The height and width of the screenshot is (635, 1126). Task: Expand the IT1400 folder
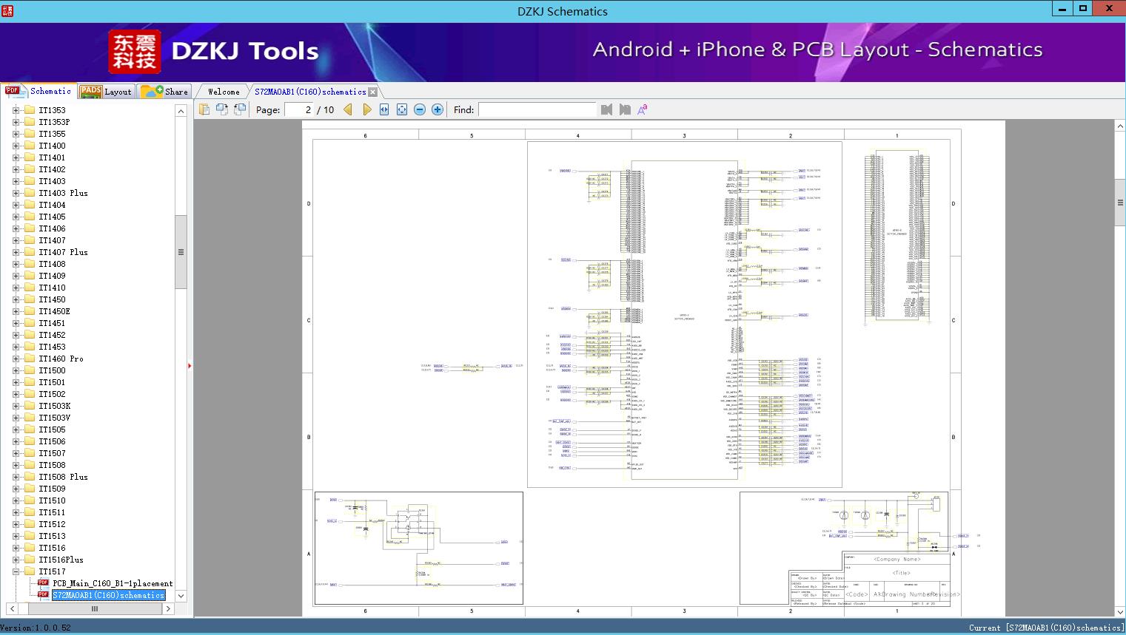pos(16,146)
